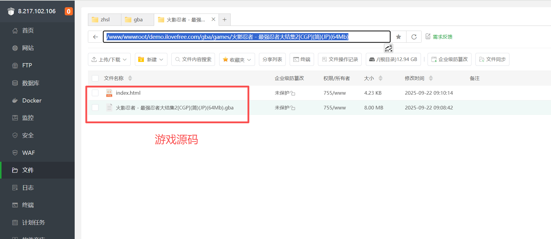Open the index.html file name
This screenshot has width=551, height=239.
pos(128,93)
